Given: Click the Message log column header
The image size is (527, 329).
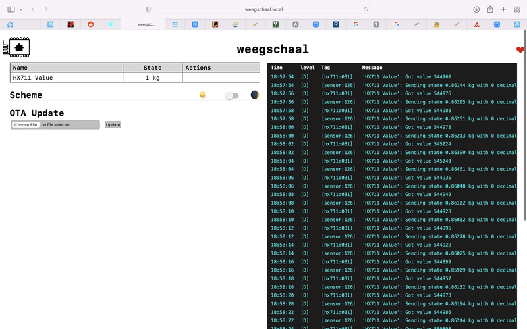Looking at the screenshot, I should pos(372,68).
